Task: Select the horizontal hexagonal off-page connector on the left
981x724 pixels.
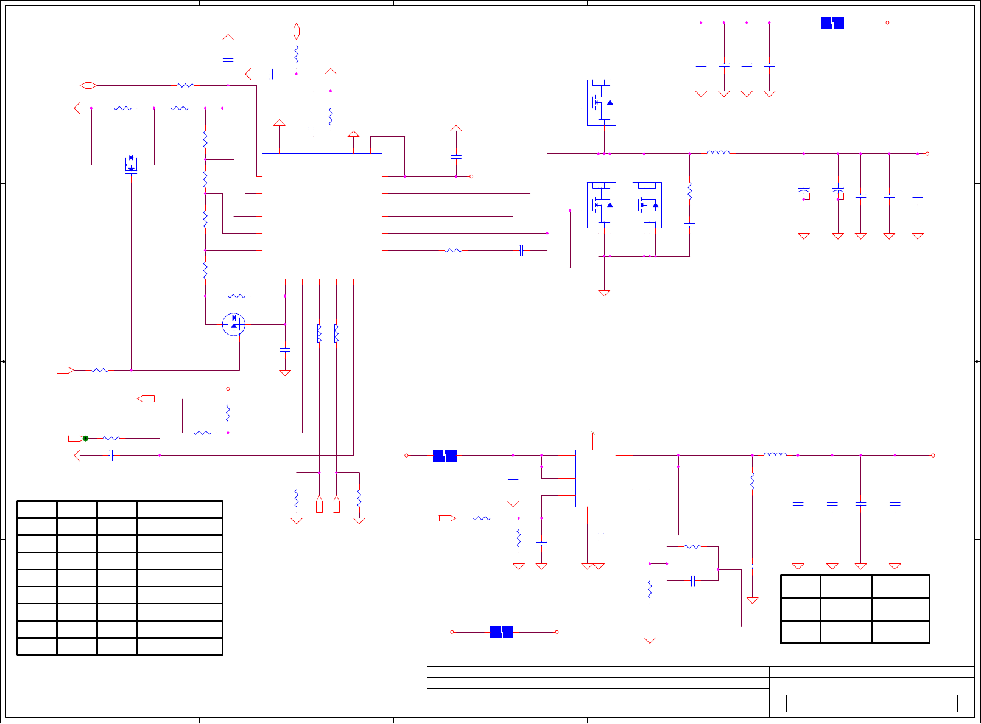Action: [x=89, y=85]
